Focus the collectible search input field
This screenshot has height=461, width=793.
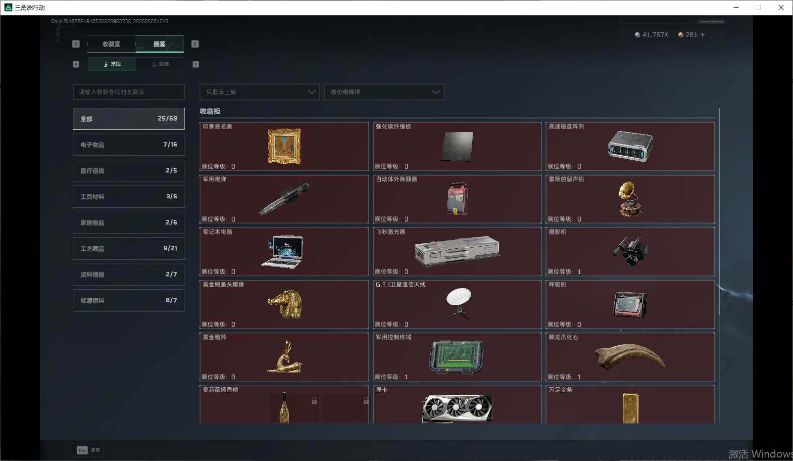(129, 92)
